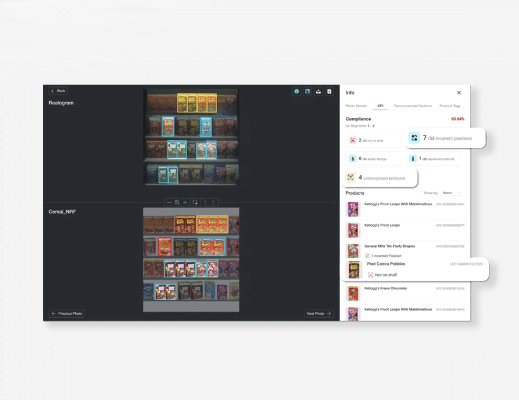The image size is (519, 400).
Task: Click the unrecognized products question icon
Action: (x=350, y=177)
